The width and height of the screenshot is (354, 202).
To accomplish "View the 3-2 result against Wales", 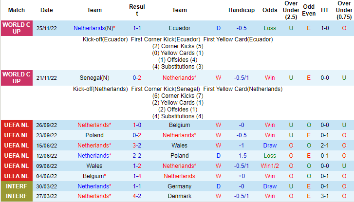I will coord(137,146).
